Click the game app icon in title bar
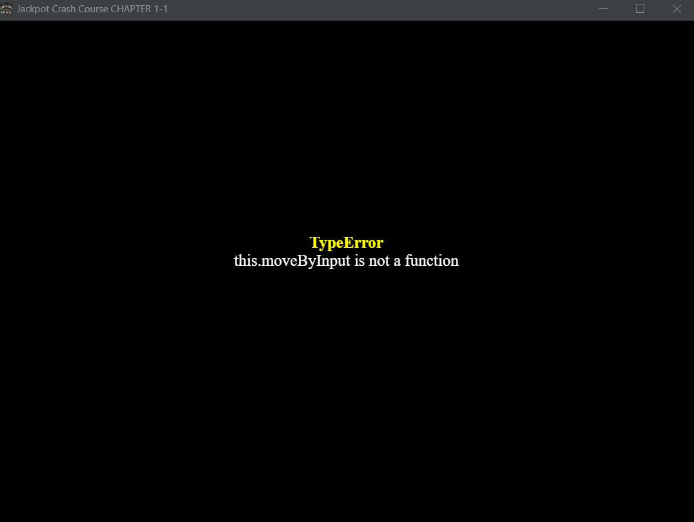This screenshot has height=522, width=694. 6,8
